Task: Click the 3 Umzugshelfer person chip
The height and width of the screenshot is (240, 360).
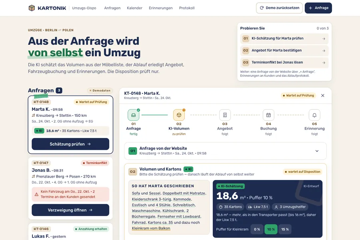Action: tap(290, 207)
